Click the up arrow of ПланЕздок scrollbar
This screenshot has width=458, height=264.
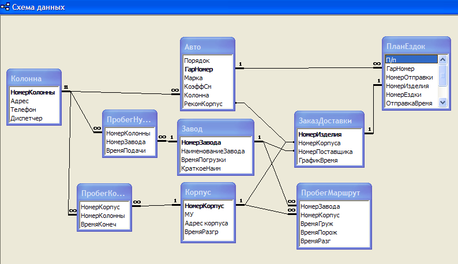point(443,60)
